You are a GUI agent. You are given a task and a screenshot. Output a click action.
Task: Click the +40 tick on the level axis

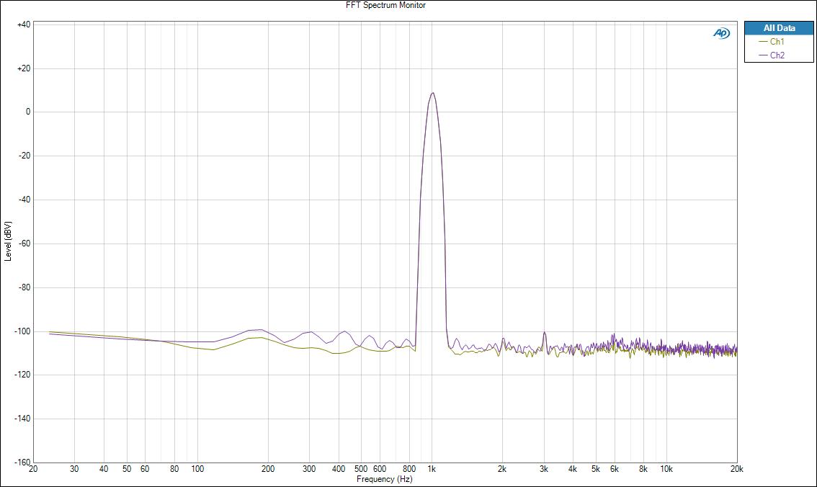tap(23, 24)
